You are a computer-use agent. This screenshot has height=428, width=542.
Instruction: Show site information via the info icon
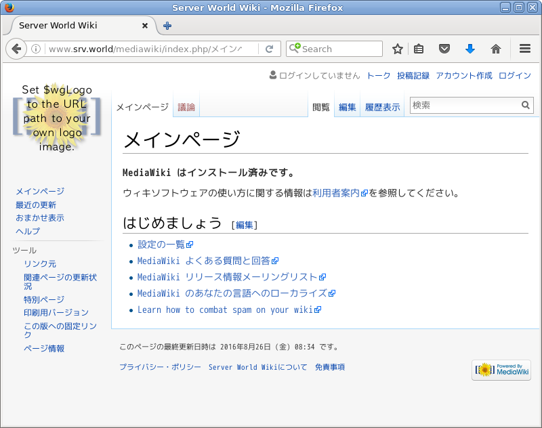(36, 49)
